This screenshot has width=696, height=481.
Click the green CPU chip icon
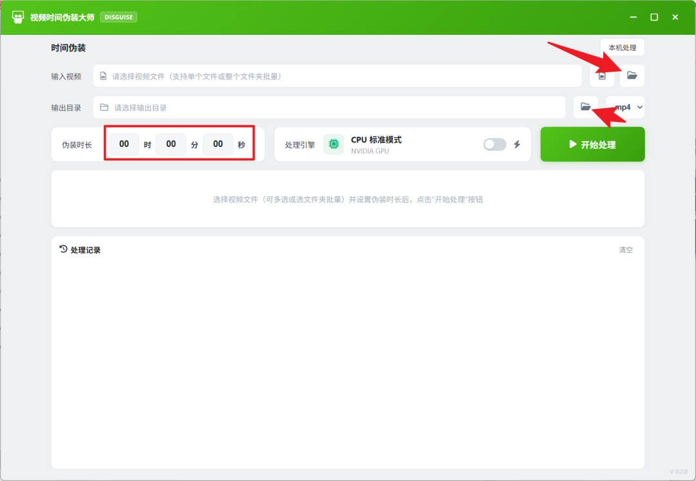coord(334,144)
